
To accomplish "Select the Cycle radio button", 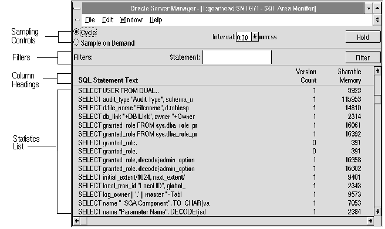I will click(76, 32).
